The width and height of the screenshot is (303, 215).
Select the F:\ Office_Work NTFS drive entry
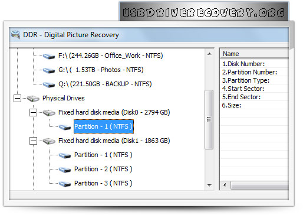111,56
